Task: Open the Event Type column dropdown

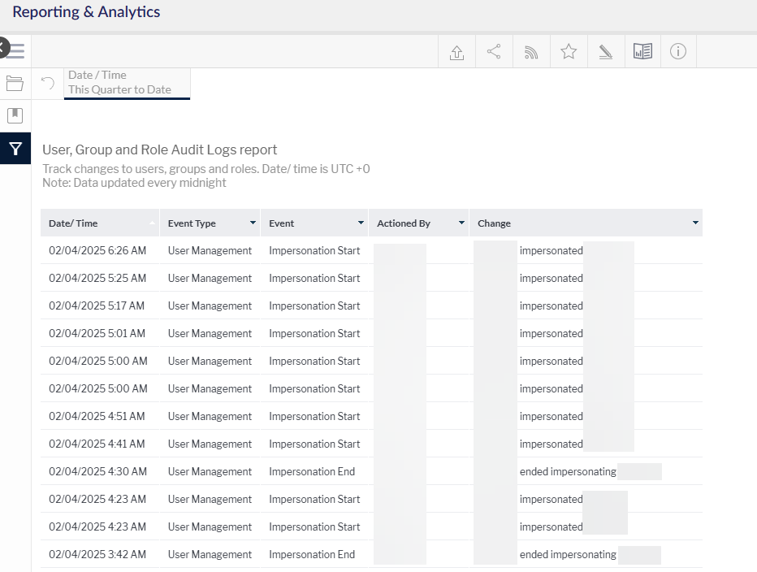Action: (x=253, y=223)
